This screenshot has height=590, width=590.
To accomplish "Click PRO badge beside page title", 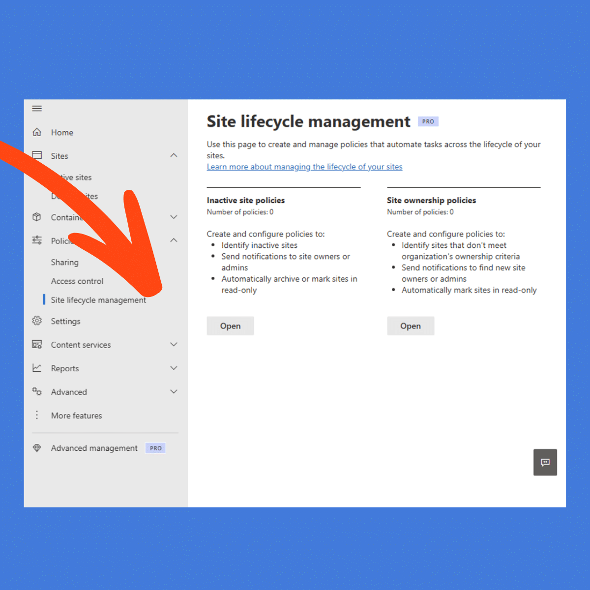I will (428, 121).
